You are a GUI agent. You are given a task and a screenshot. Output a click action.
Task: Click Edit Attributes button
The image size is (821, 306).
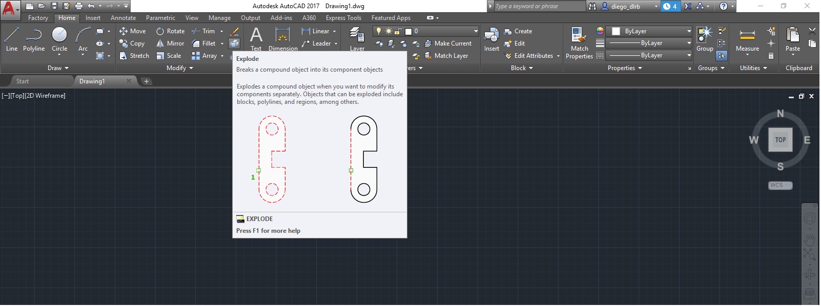click(532, 56)
